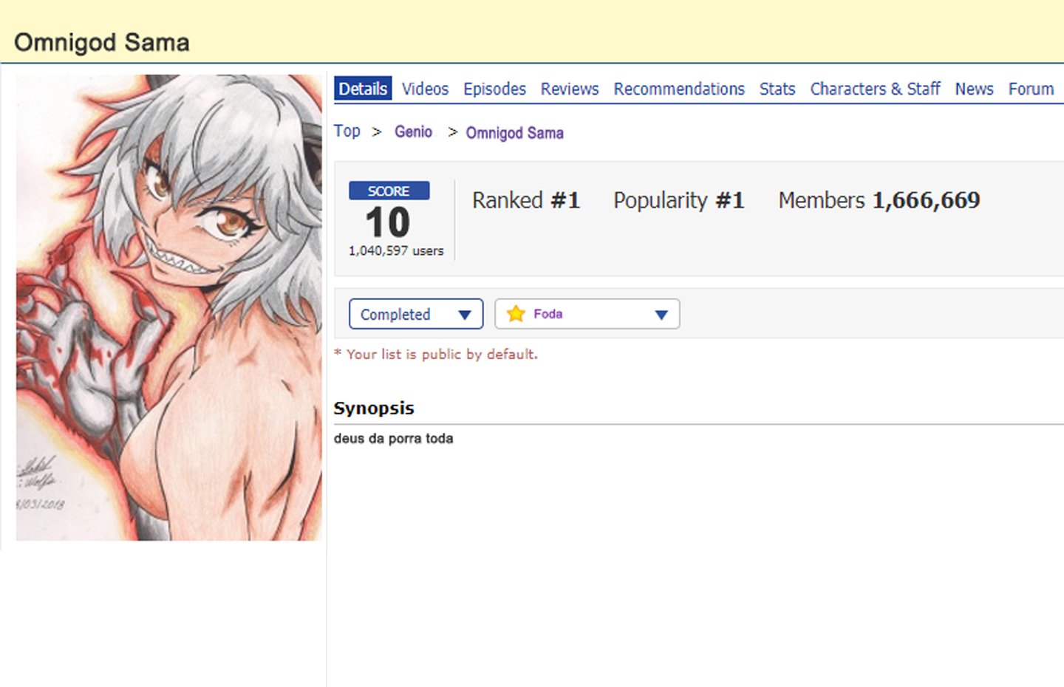Click the blue SCORE badge
Screen dimensions: 1064x687
pyautogui.click(x=389, y=191)
